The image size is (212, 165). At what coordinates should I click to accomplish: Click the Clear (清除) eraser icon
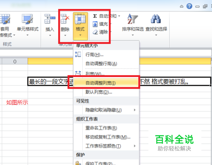point(95,32)
